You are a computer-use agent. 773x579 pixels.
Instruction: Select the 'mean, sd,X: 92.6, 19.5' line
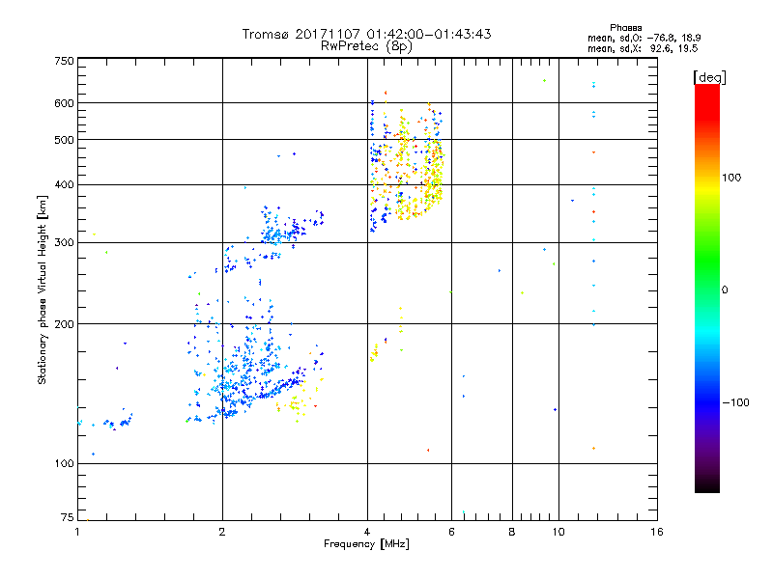[643, 48]
